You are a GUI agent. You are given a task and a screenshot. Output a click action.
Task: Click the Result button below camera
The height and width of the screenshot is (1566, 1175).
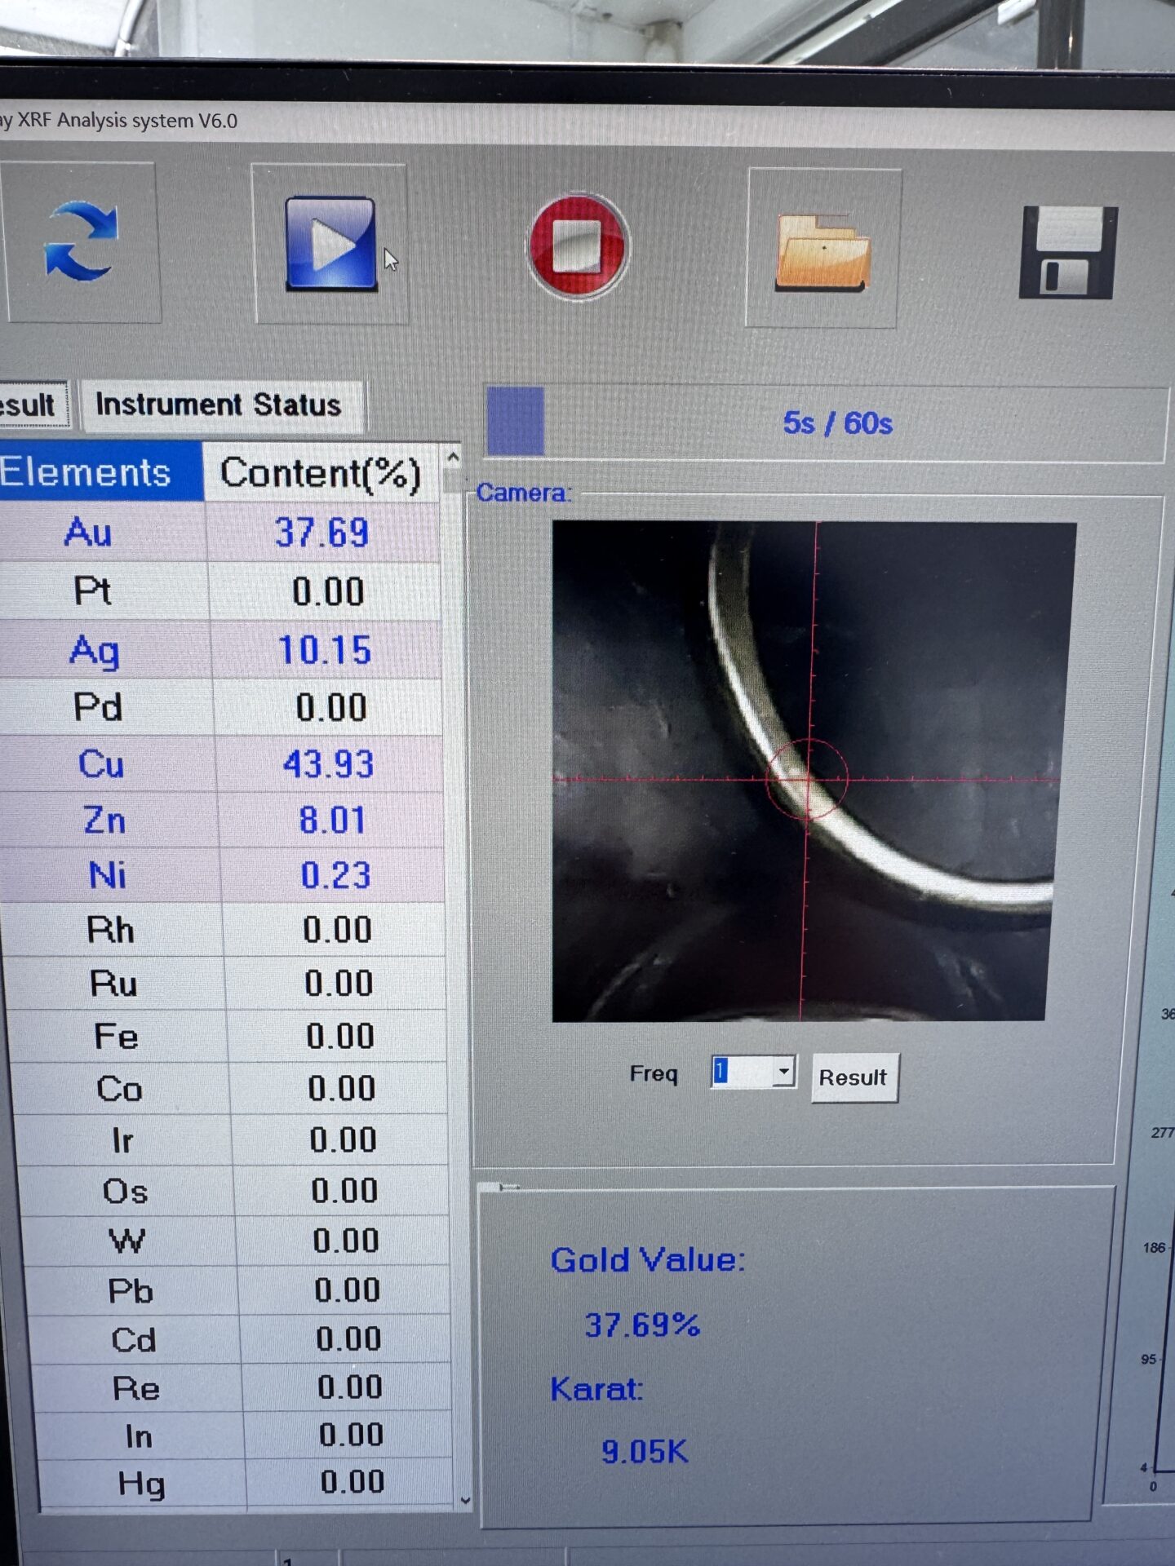[x=854, y=1077]
